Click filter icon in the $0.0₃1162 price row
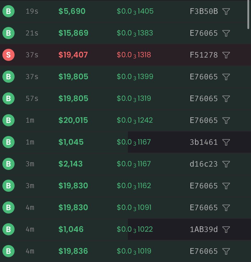 [x=226, y=186]
